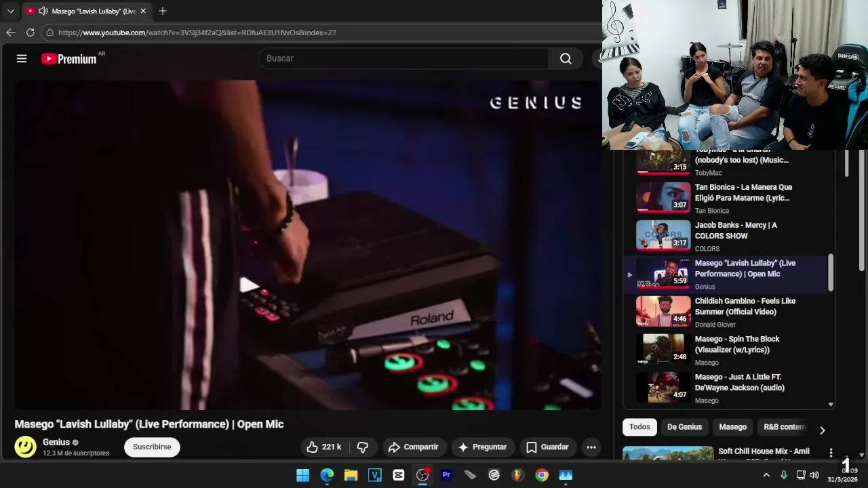Subscribe to Genius with Suscribirse
The image size is (868, 488).
[152, 447]
